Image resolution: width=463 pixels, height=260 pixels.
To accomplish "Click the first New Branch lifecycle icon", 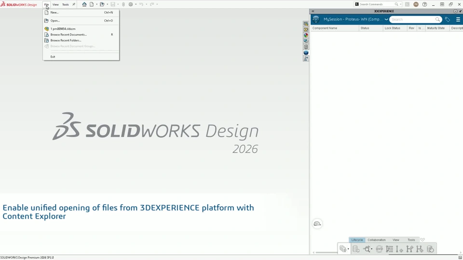I will pos(409,249).
